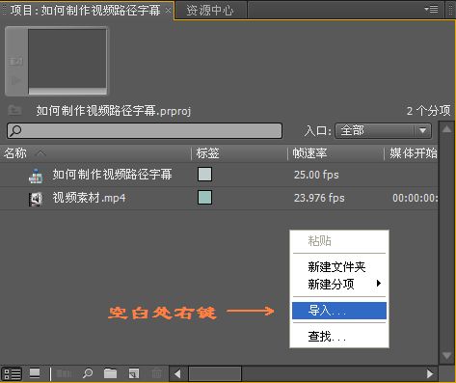Click inside the project search field
456x383 pixels.
(145, 131)
